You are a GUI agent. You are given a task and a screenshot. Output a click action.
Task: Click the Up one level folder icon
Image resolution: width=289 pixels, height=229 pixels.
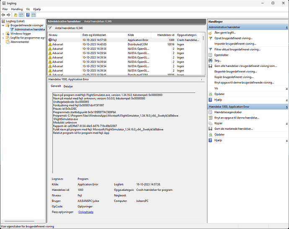point(15,15)
